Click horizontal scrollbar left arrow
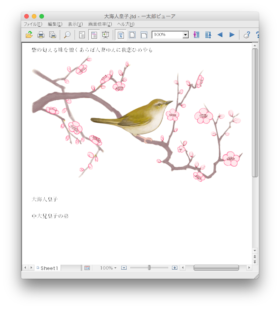 coord(183,268)
